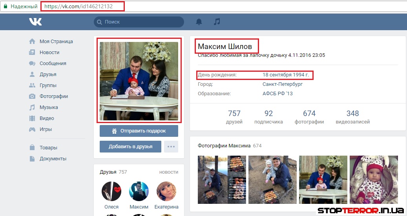The width and height of the screenshot is (407, 216).
Task: Open the baby in red hat photo
Action: tap(374, 180)
